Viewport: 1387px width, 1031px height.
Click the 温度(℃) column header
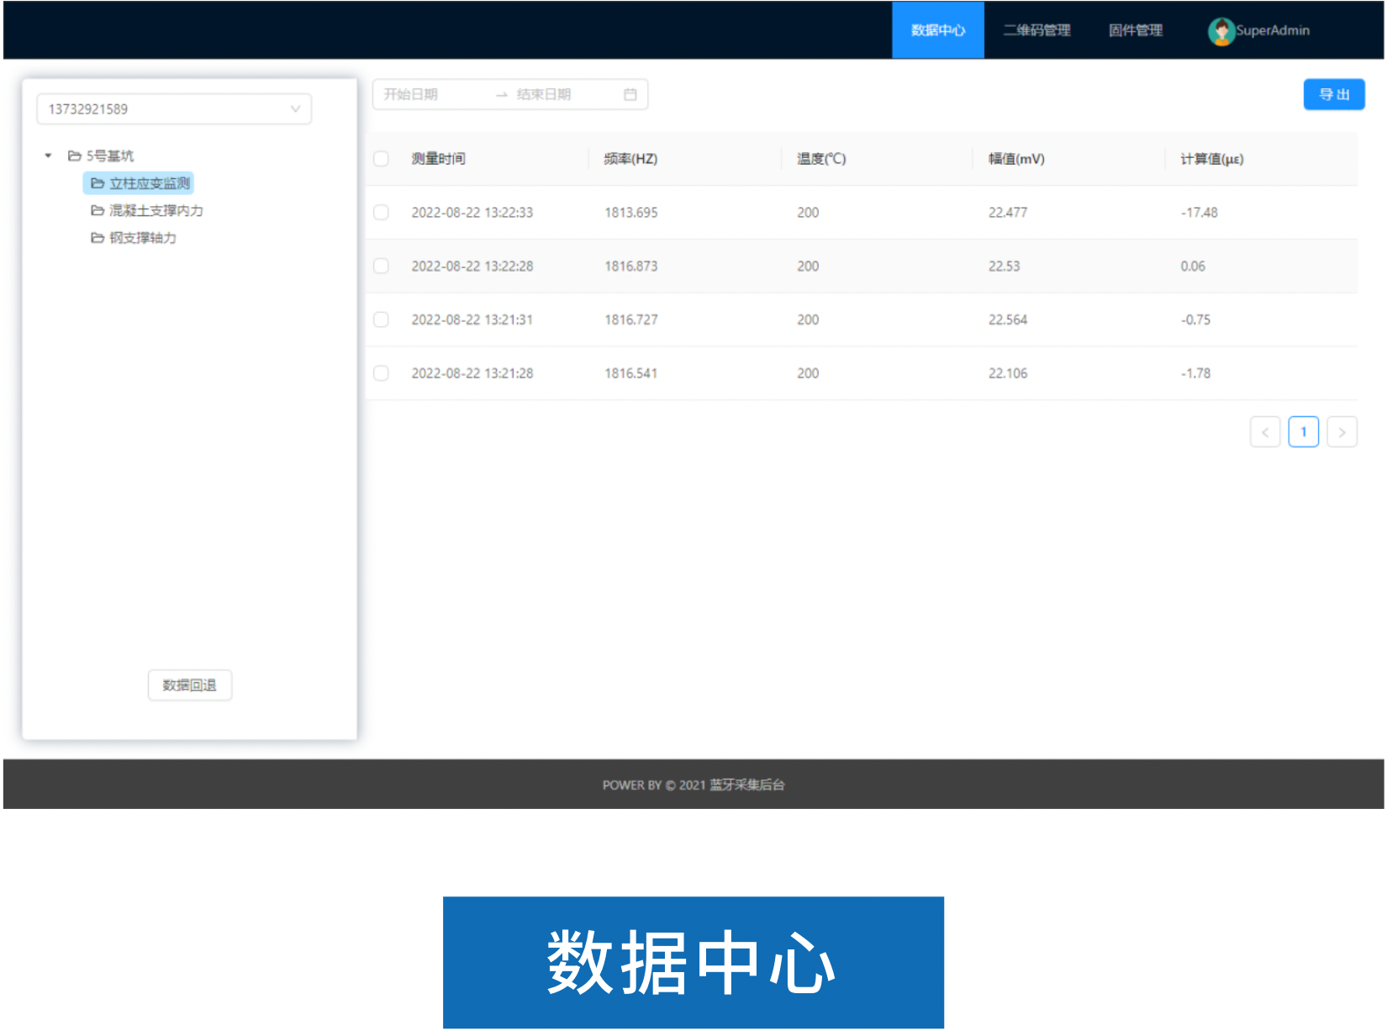[x=821, y=159]
